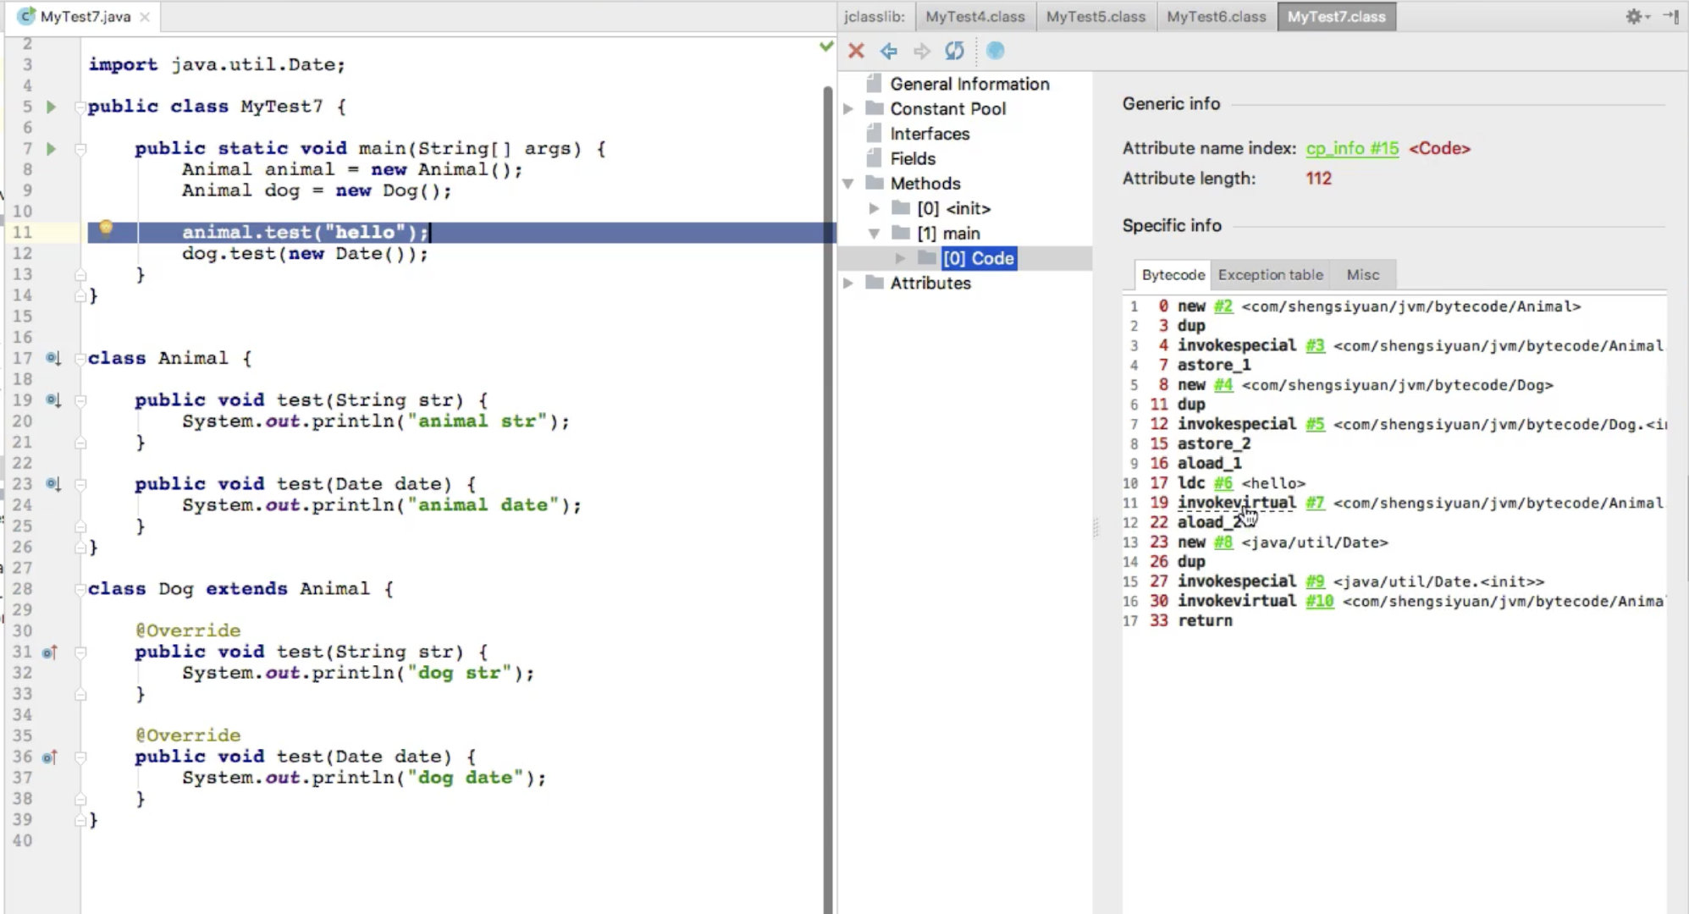Viewport: 1689px width, 914px height.
Task: Open the Bytecode tab
Action: pyautogui.click(x=1173, y=275)
